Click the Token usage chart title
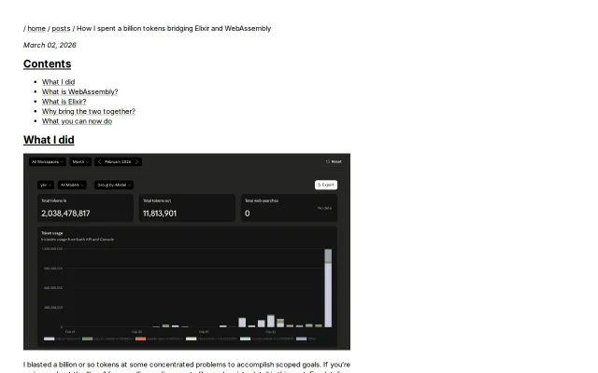 point(52,233)
